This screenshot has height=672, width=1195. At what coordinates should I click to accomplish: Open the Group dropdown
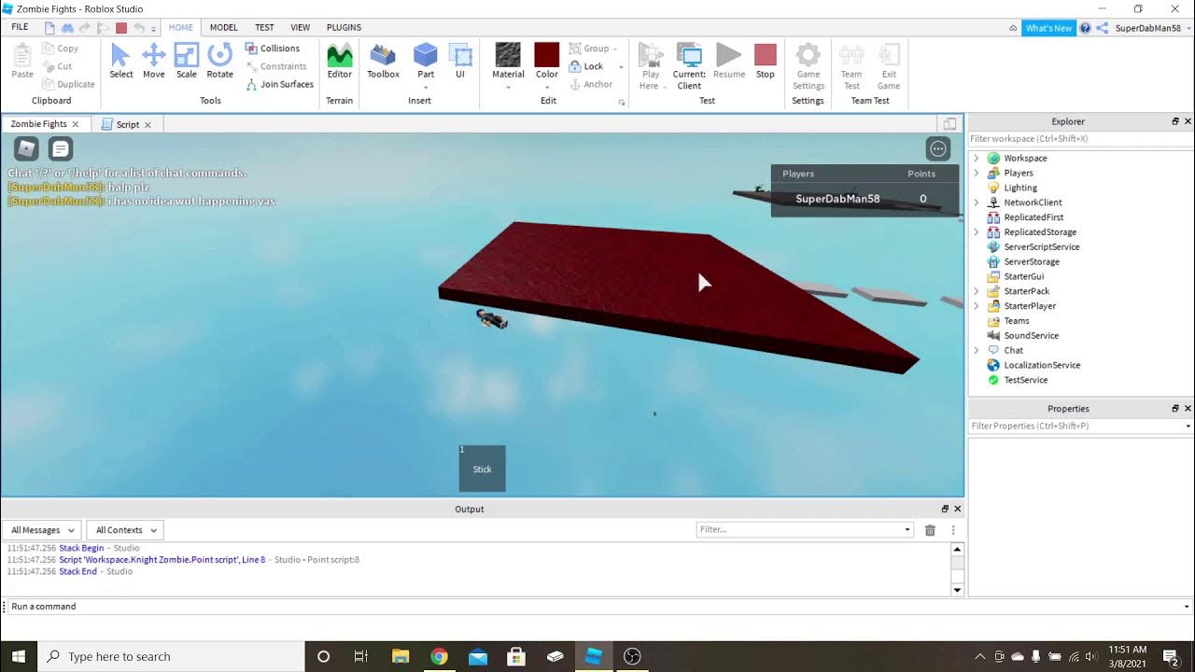(x=593, y=49)
